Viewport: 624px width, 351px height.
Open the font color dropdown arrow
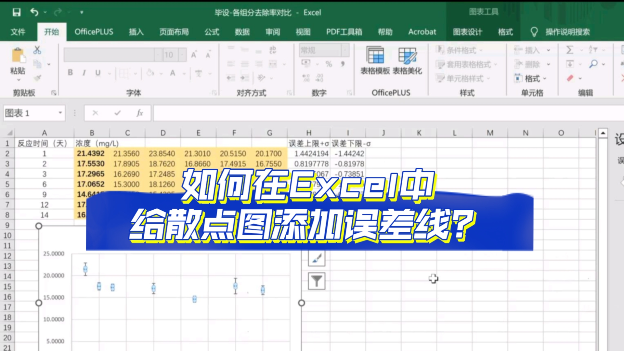pos(184,73)
